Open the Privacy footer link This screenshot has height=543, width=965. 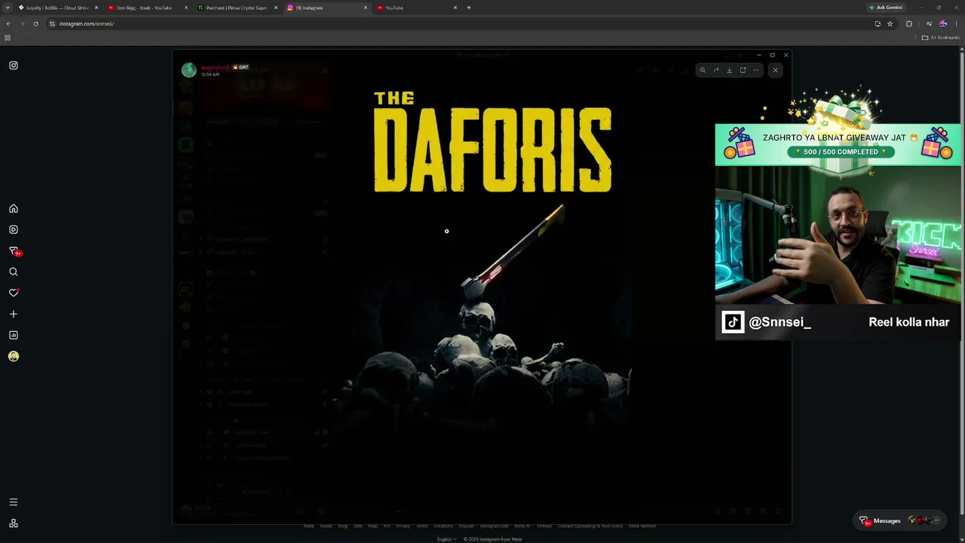click(x=403, y=526)
